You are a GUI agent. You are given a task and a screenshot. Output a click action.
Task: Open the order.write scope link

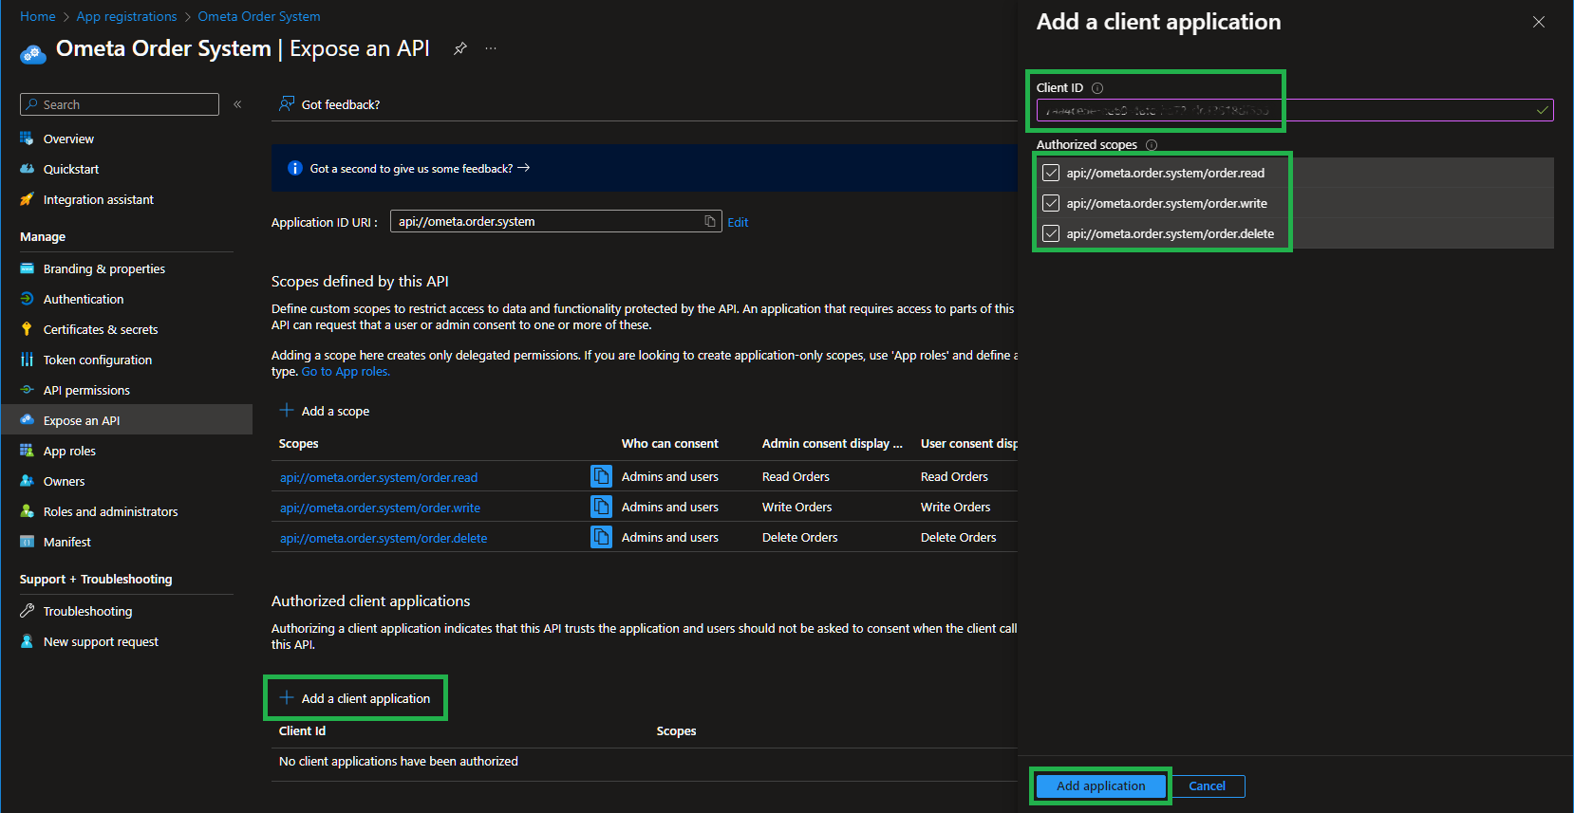[380, 508]
